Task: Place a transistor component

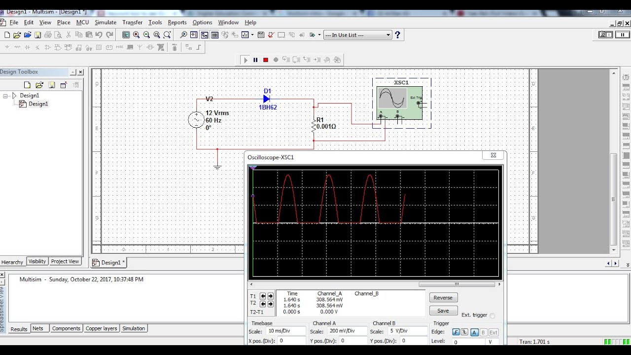Action: click(37, 47)
